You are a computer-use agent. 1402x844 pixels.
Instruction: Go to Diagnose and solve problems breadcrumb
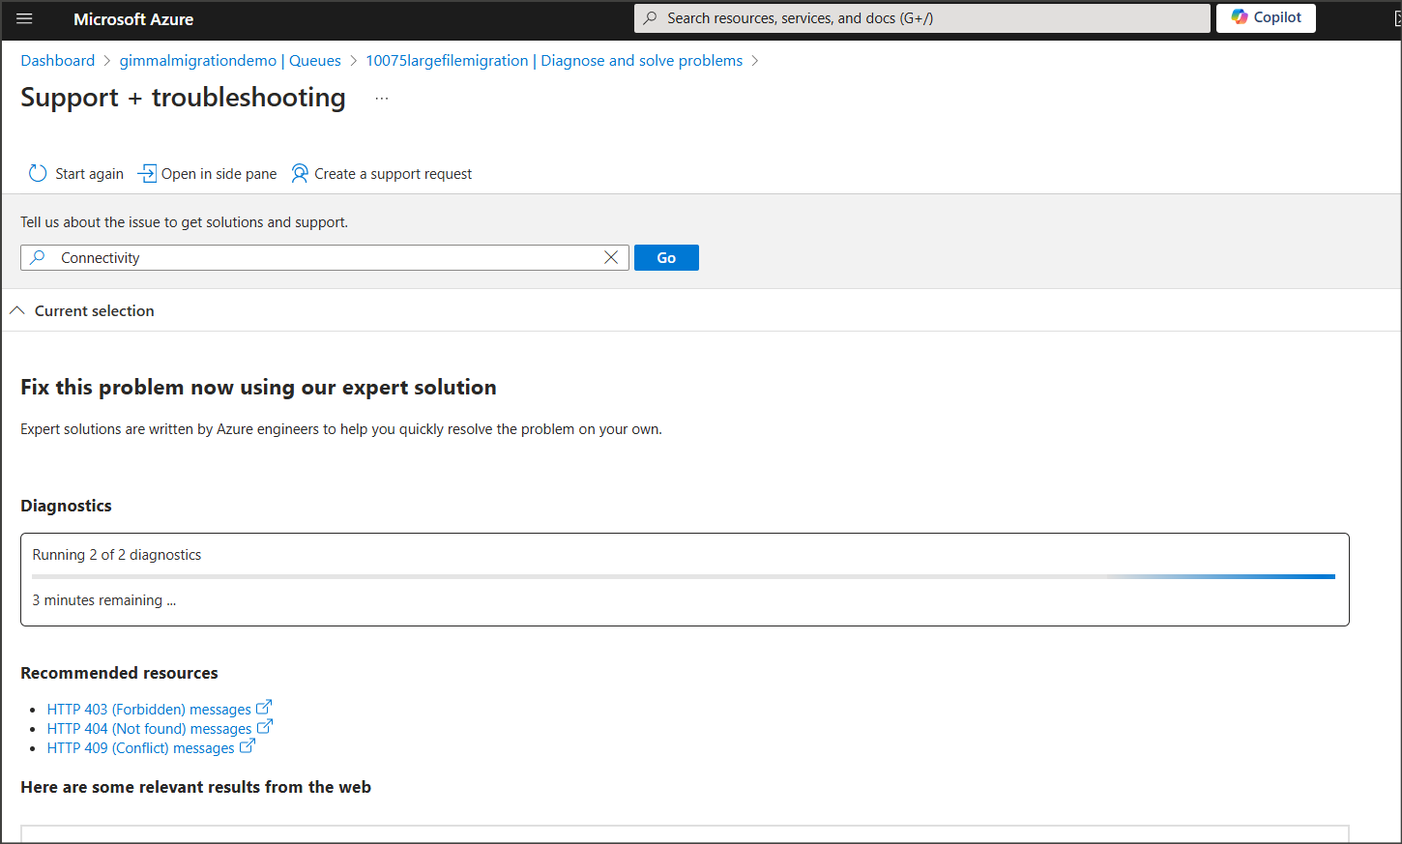pos(641,60)
